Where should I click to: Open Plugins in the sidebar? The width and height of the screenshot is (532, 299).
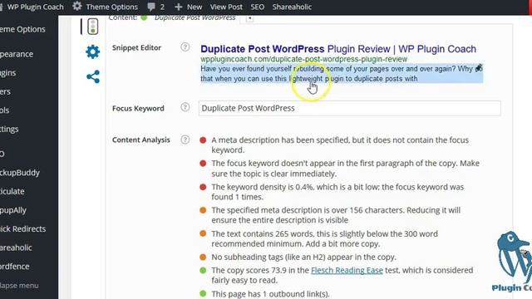pos(8,73)
